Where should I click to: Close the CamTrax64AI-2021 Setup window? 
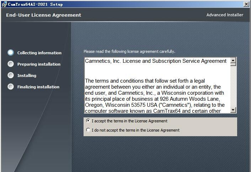pyautogui.click(x=246, y=4)
